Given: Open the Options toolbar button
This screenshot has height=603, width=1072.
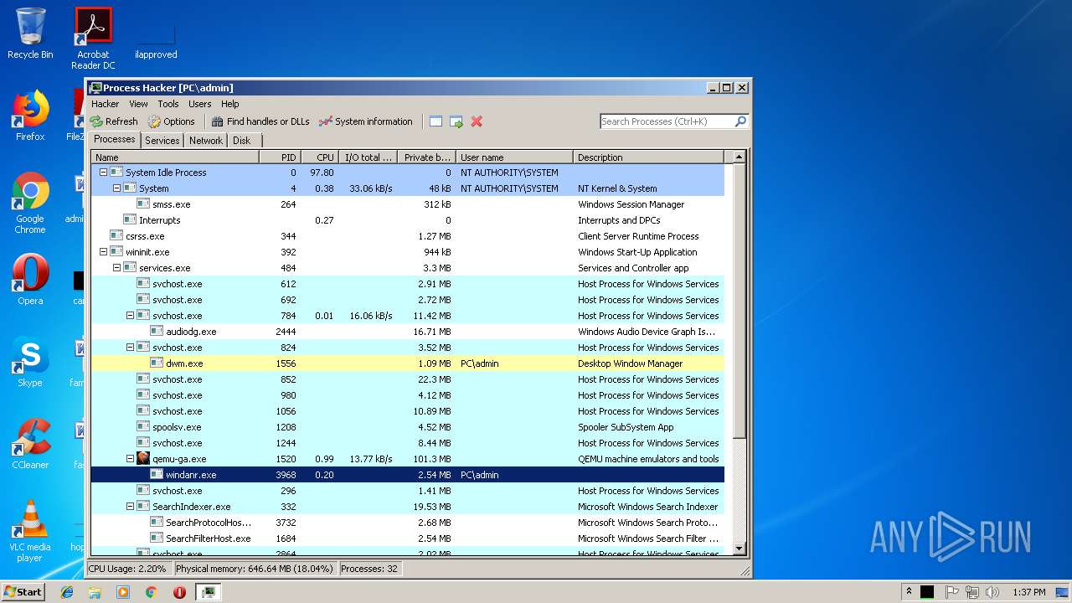Looking at the screenshot, I should pos(171,121).
